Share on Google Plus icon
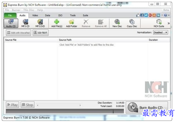Viewport: 177px width, 122px height. point(150,15)
